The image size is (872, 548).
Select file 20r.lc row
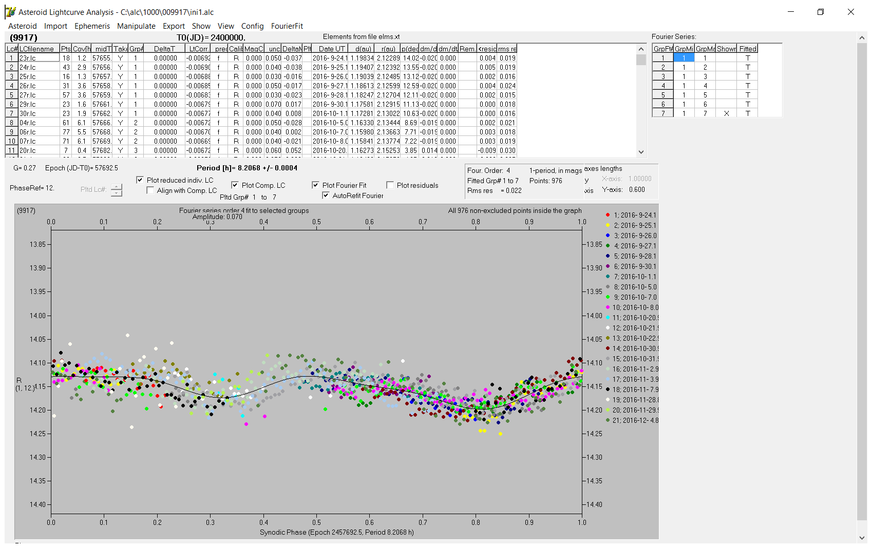39,150
